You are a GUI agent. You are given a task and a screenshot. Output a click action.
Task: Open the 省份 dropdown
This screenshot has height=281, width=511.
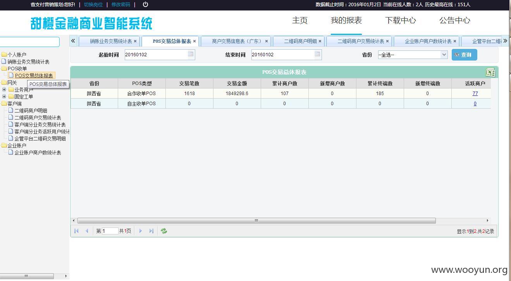(444, 55)
